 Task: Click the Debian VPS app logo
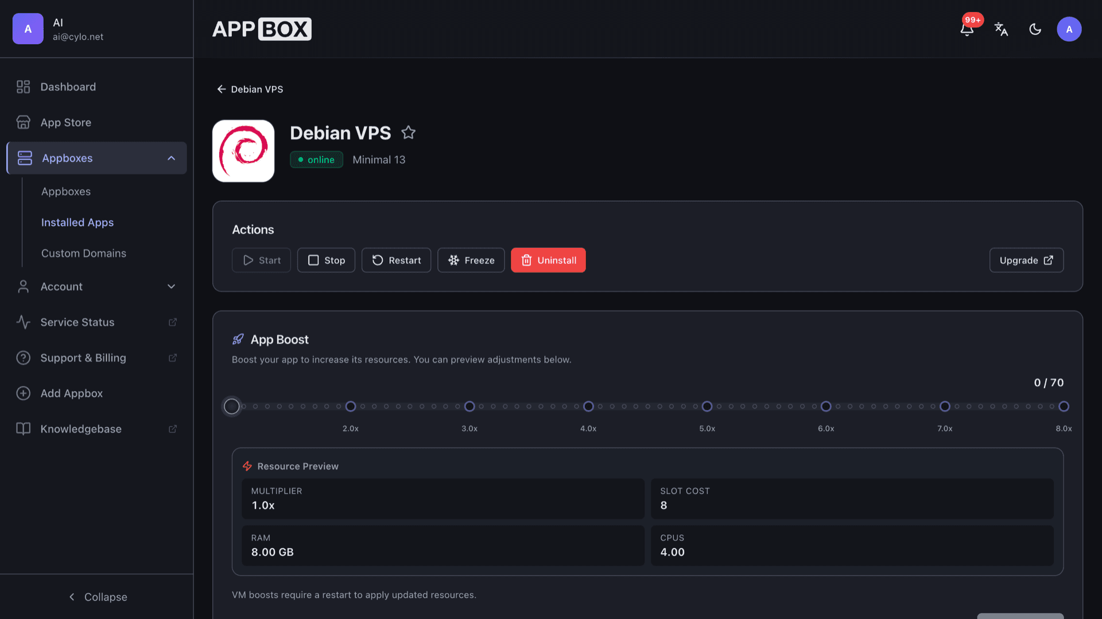point(243,151)
